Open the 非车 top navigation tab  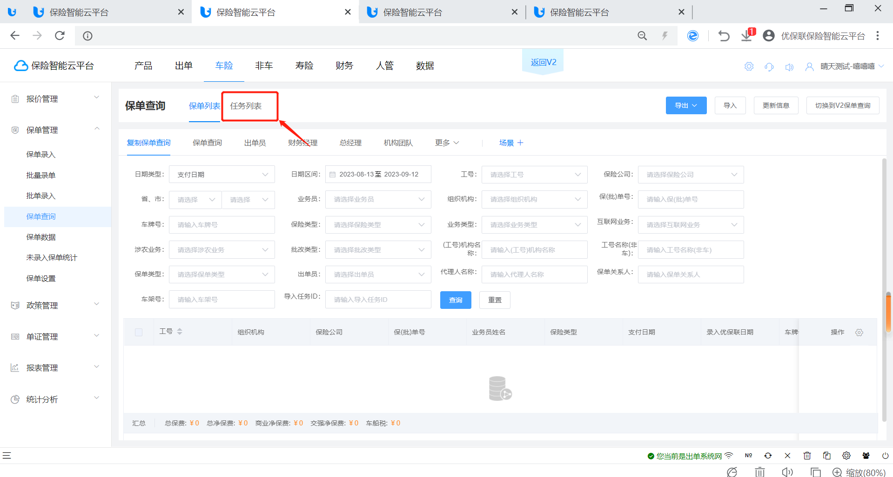point(264,65)
